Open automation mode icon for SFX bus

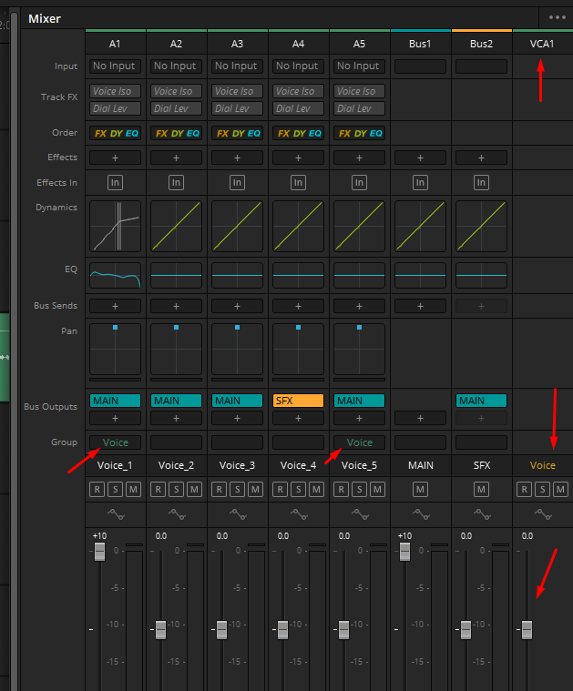pyautogui.click(x=482, y=514)
